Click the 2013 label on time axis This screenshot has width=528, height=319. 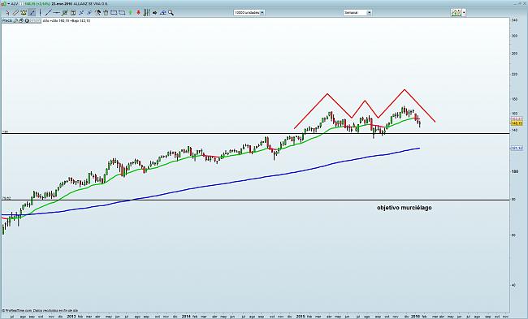coord(71,317)
